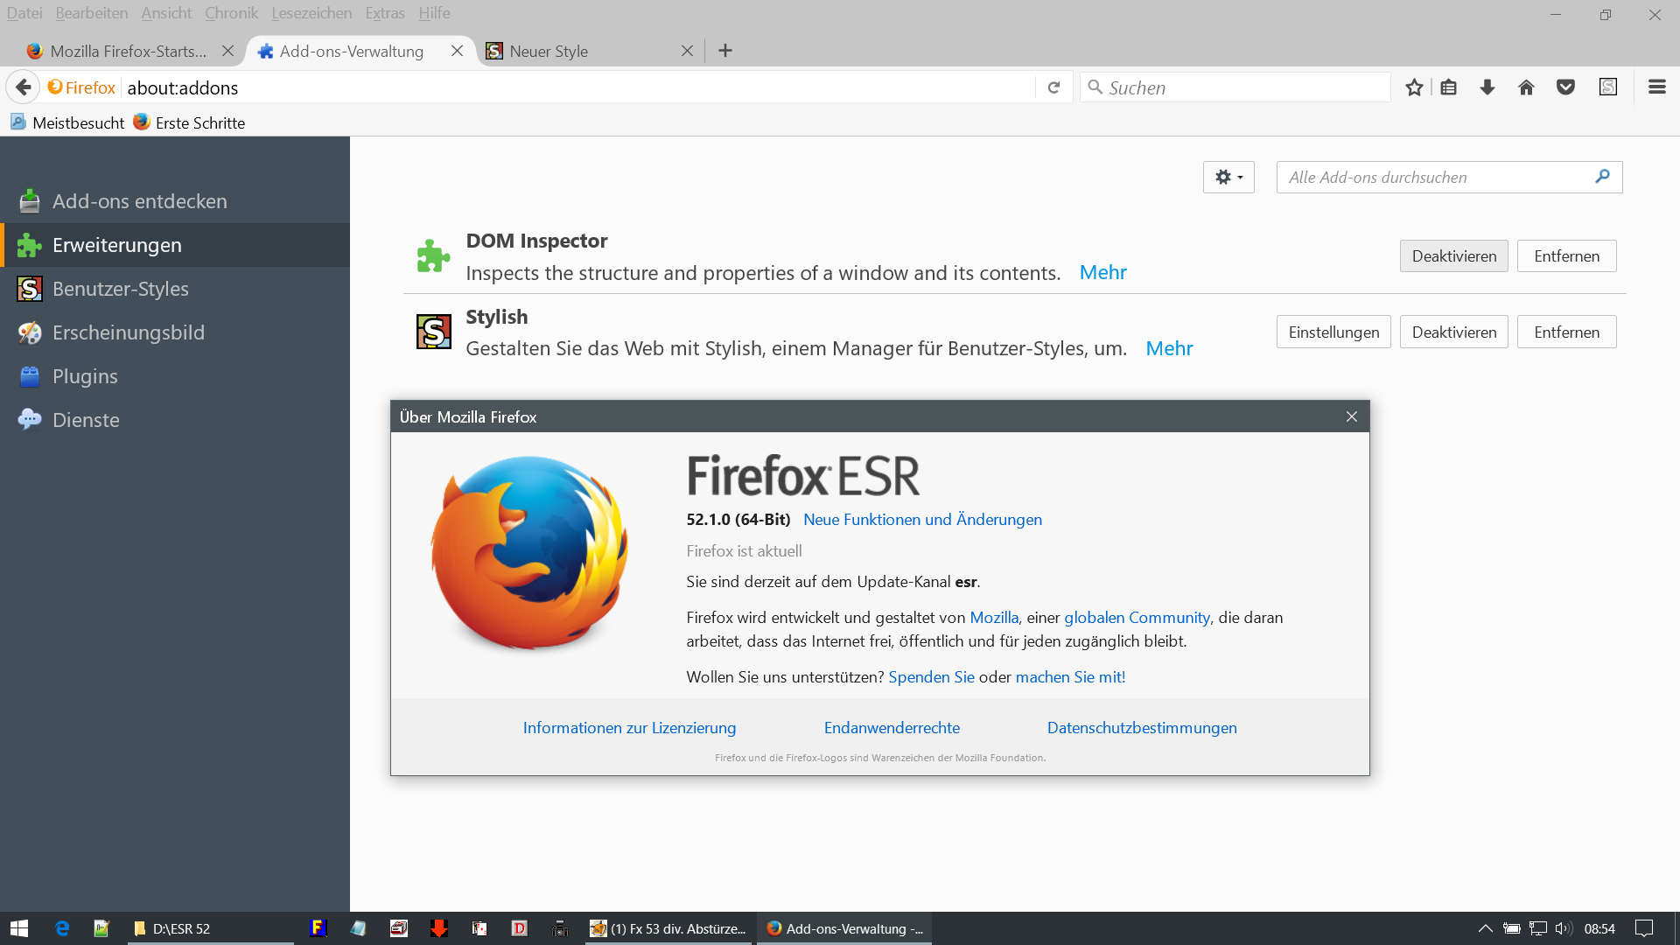Open the bookmarks list icon

tap(1449, 87)
